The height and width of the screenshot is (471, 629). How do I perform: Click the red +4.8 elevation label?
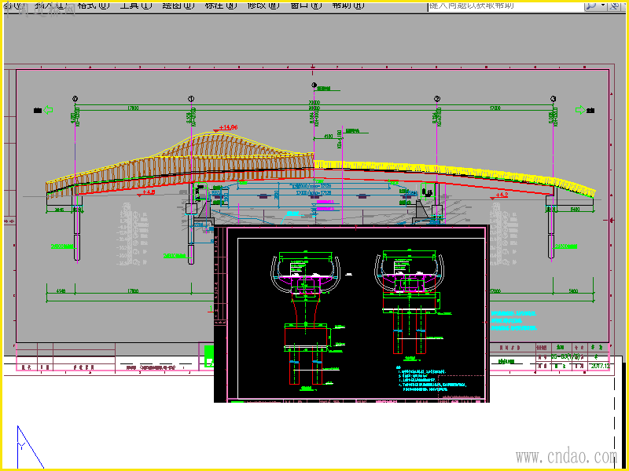[149, 192]
